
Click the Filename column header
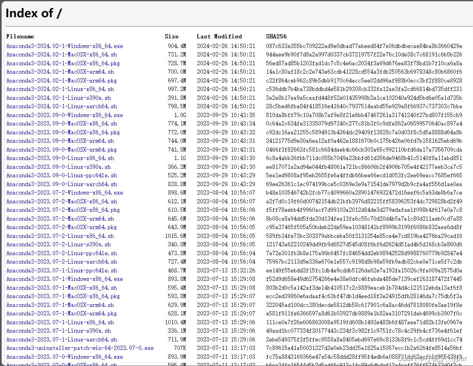(x=20, y=36)
